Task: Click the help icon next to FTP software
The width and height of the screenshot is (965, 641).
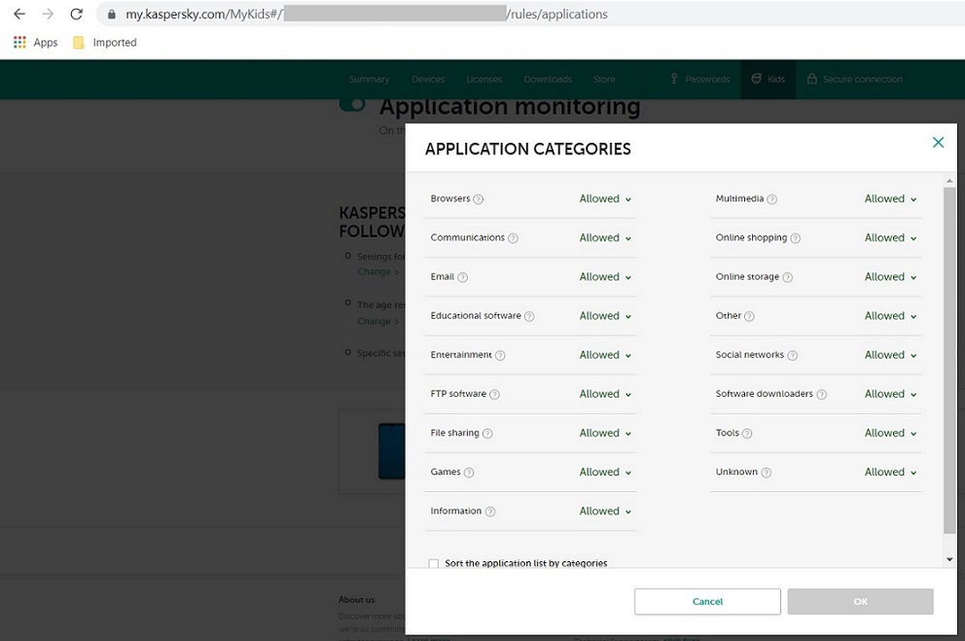Action: (x=494, y=394)
